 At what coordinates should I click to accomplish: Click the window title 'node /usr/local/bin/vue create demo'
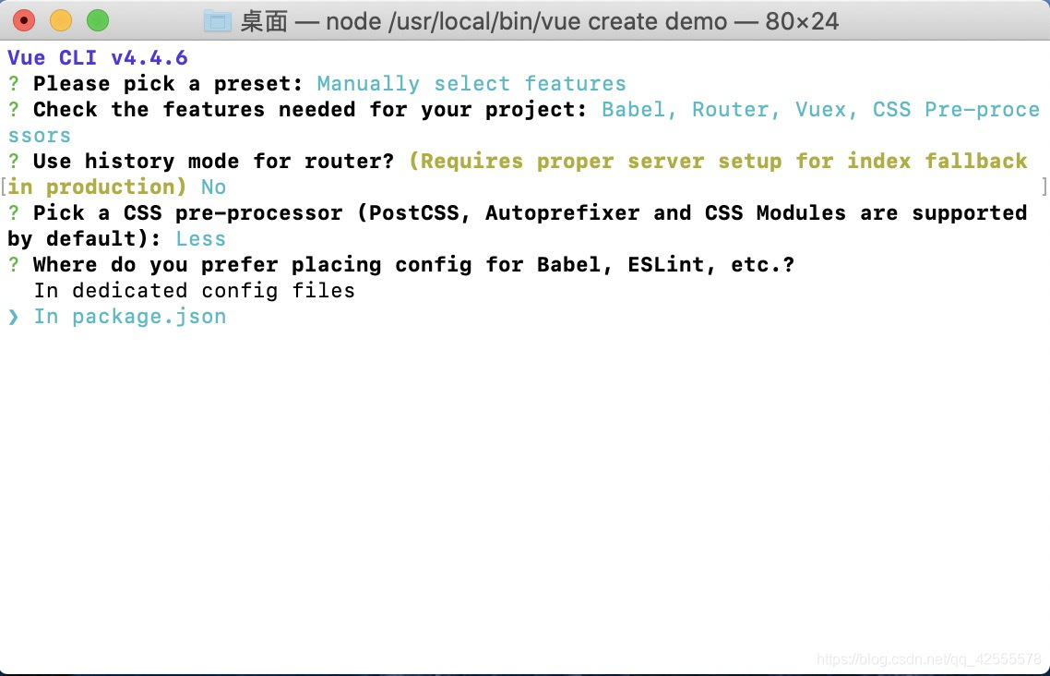coord(526,21)
